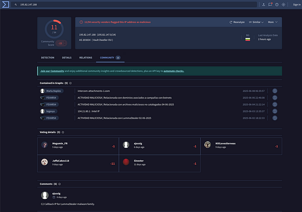This screenshot has height=212, width=302.
Task: Click the info icon beside Comments
Action: pos(60,184)
